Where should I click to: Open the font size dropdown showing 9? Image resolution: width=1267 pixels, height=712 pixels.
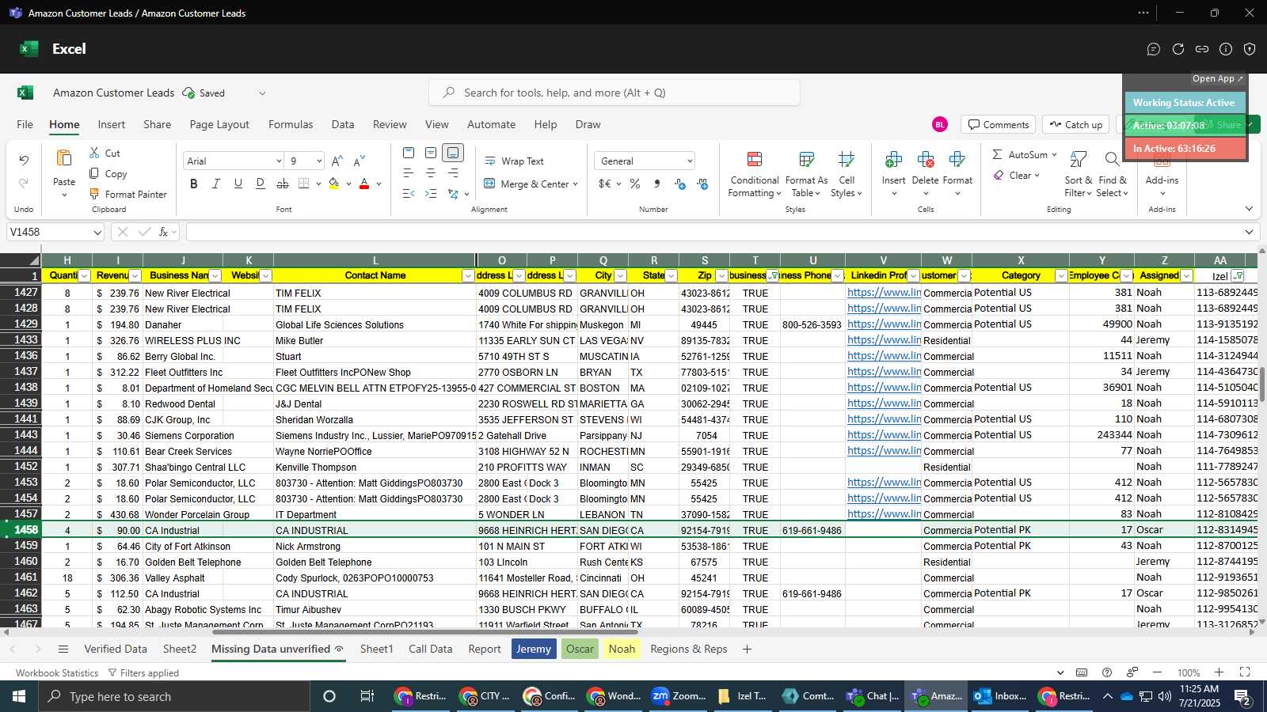[x=319, y=161]
